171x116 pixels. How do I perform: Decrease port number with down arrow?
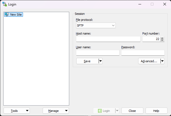point(162,40)
